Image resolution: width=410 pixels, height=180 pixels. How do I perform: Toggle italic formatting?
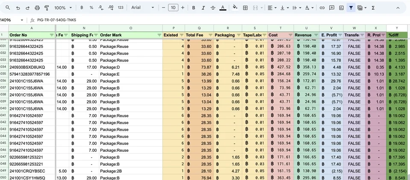click(x=203, y=8)
